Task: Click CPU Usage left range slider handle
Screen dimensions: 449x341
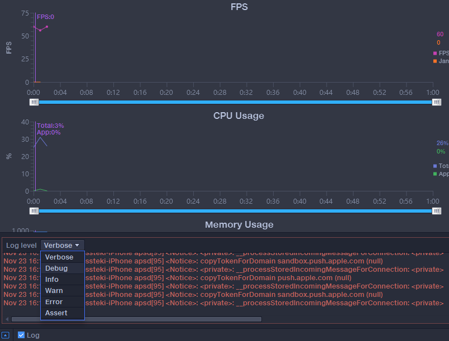Action: click(x=34, y=211)
